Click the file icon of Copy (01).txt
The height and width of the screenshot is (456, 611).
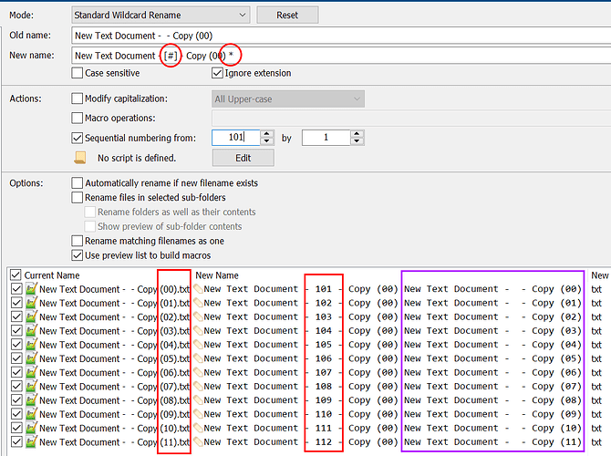31,303
